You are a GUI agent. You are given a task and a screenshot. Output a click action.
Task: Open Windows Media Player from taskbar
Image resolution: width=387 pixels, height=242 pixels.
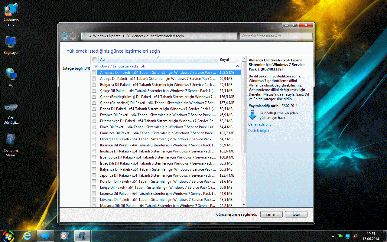(x=64, y=235)
